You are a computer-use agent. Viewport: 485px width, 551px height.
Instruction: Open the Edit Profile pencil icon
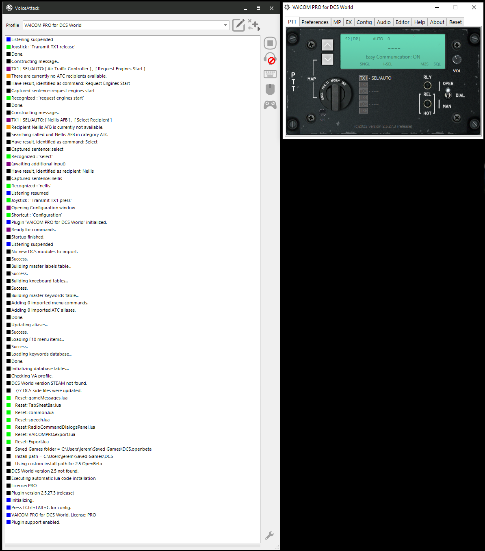pos(239,25)
